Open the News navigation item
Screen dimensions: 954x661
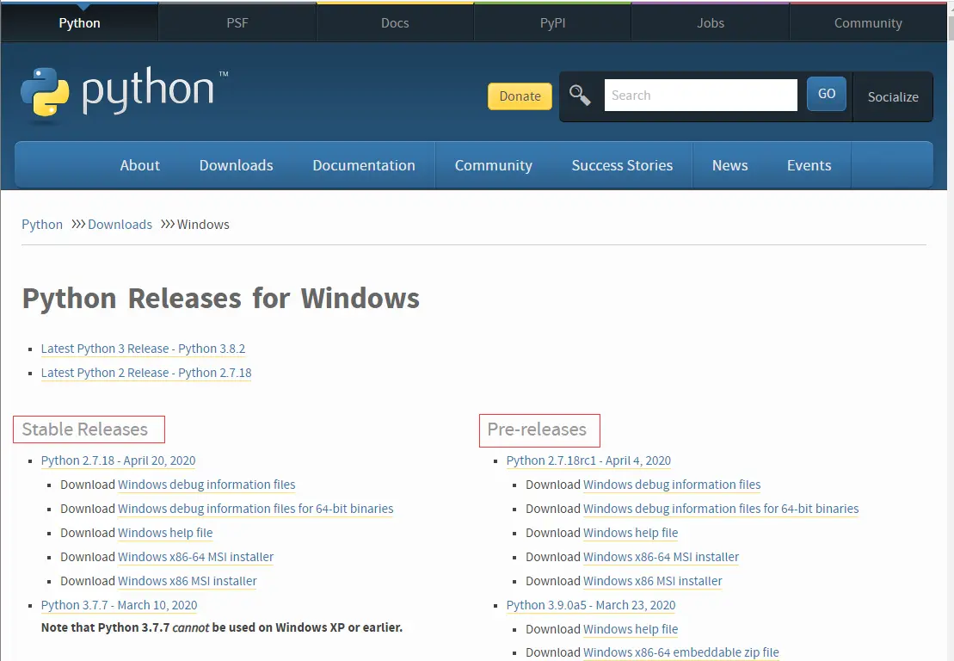pyautogui.click(x=729, y=165)
